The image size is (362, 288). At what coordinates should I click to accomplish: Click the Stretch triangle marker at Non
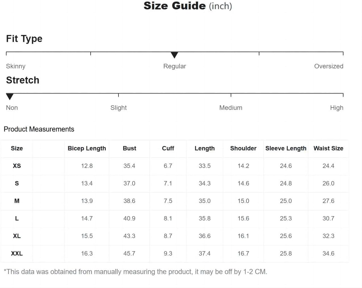10,96
